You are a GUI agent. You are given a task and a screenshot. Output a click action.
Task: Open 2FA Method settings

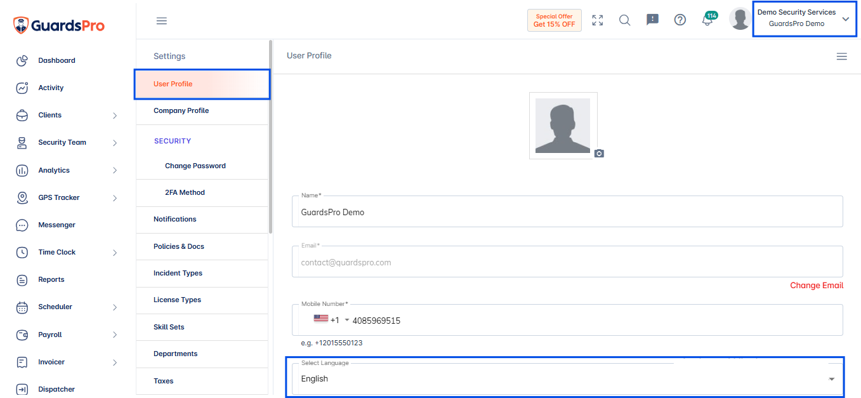coord(203,192)
